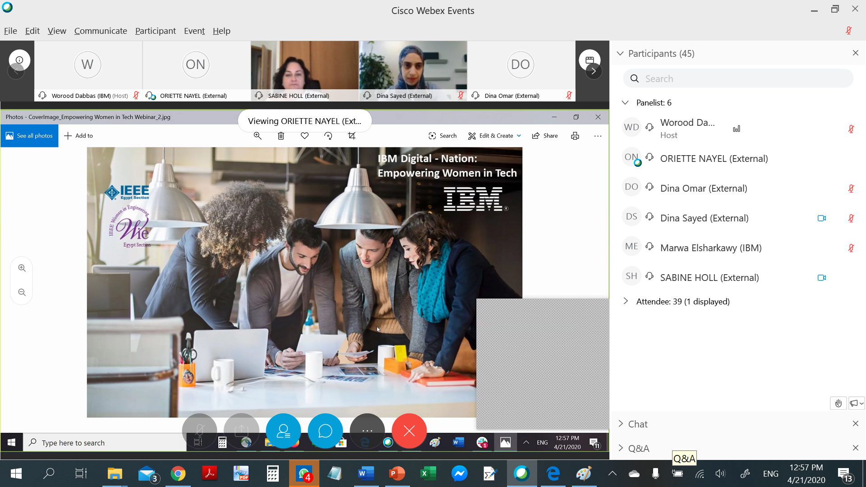Click rotate icon in Photos toolbar
The image size is (866, 487).
(328, 136)
